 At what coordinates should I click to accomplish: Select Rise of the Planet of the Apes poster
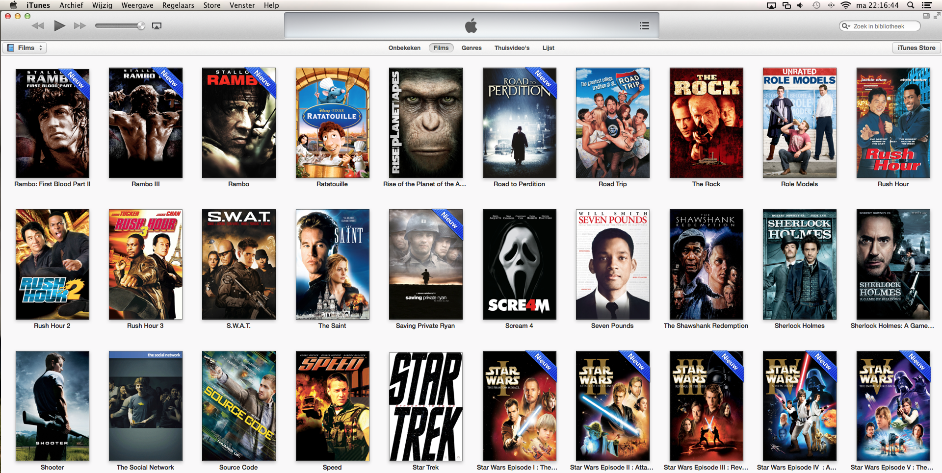click(426, 123)
